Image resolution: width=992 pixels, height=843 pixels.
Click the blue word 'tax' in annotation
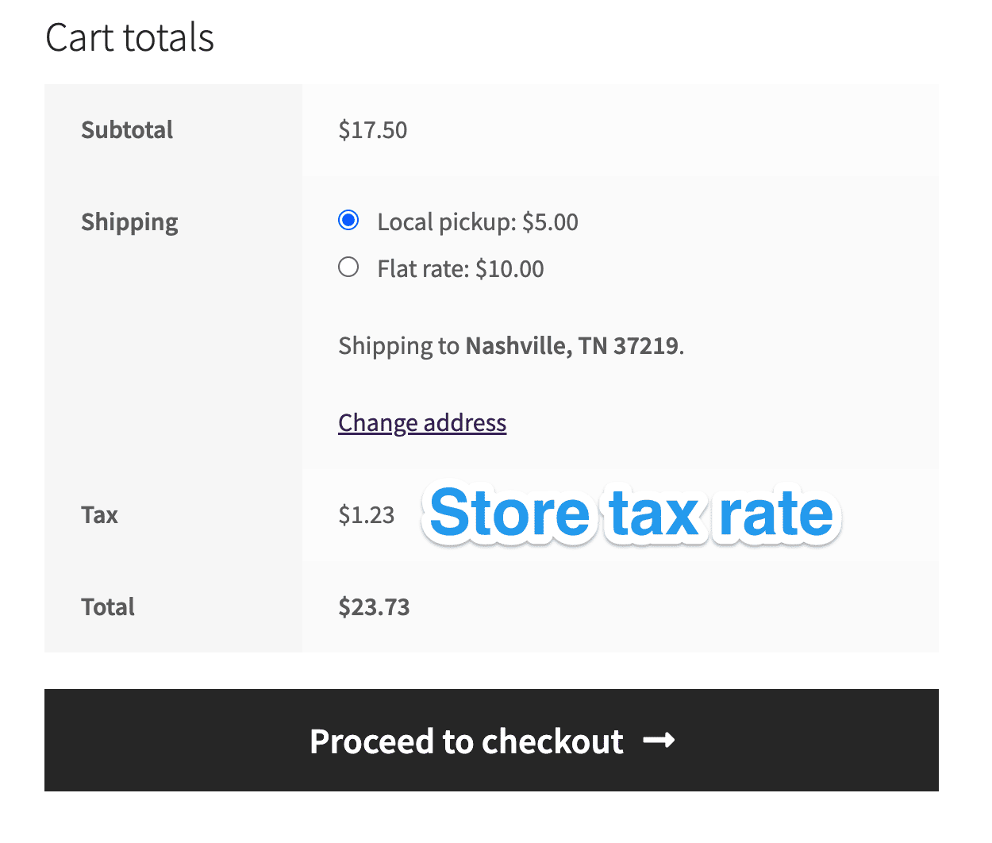point(655,514)
